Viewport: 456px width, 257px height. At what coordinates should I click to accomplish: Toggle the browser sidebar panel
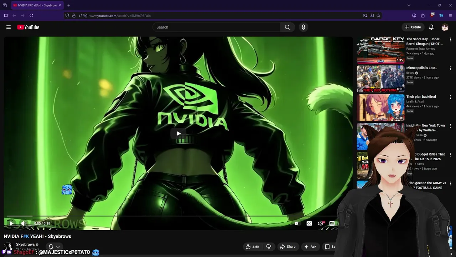coord(6,16)
